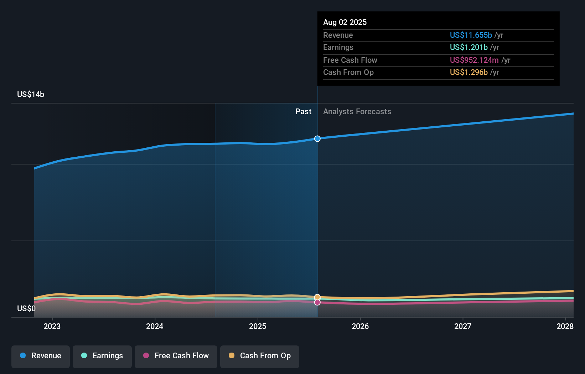Click Free Cash Flow value US$952.124m

(474, 60)
